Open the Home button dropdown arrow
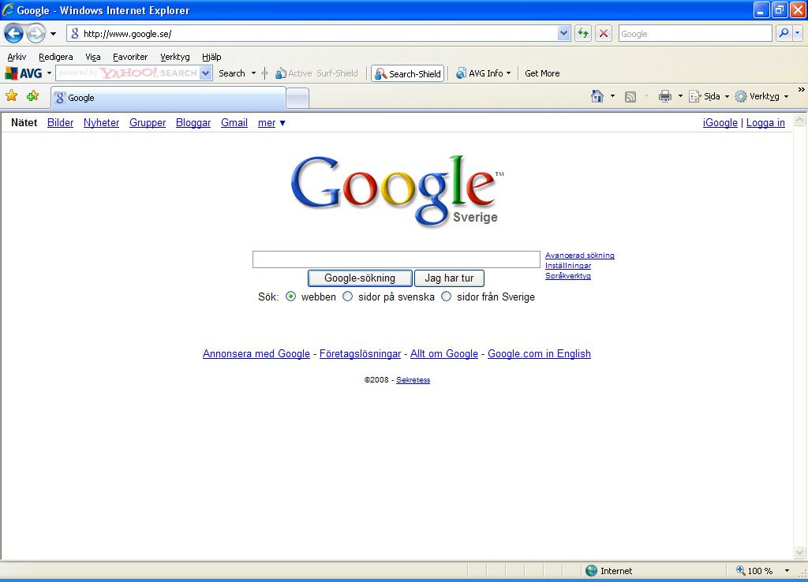 coord(612,96)
